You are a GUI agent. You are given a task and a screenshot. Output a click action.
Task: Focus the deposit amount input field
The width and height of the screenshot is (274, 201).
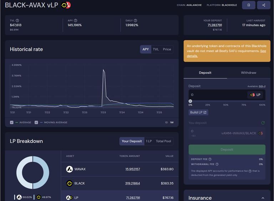pos(218,95)
